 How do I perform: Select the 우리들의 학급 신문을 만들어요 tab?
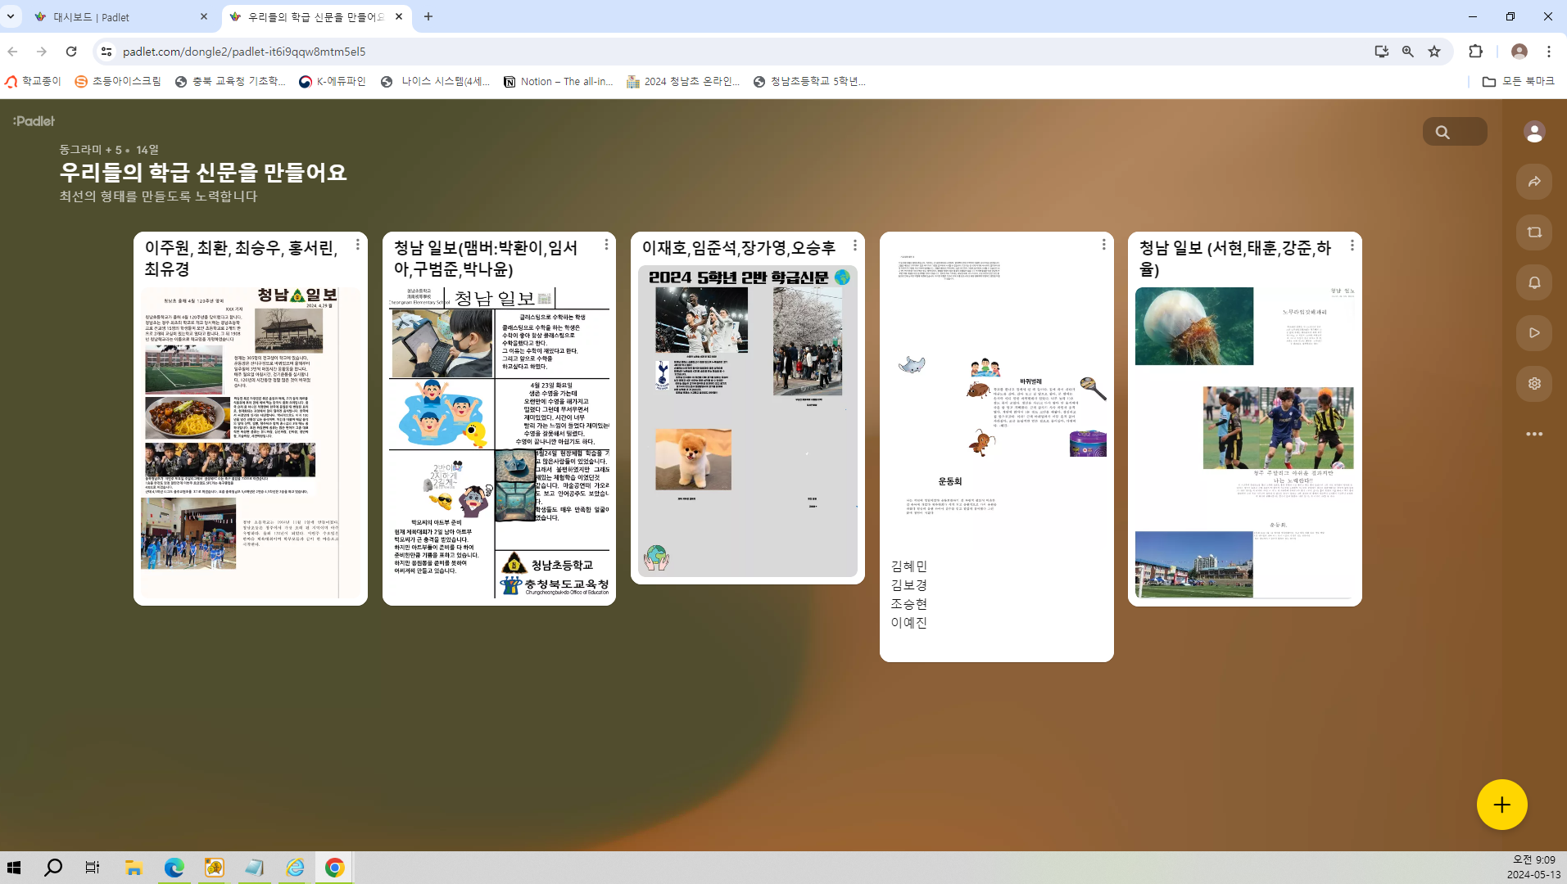point(315,17)
